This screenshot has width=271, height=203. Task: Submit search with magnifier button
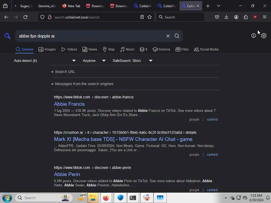177,36
